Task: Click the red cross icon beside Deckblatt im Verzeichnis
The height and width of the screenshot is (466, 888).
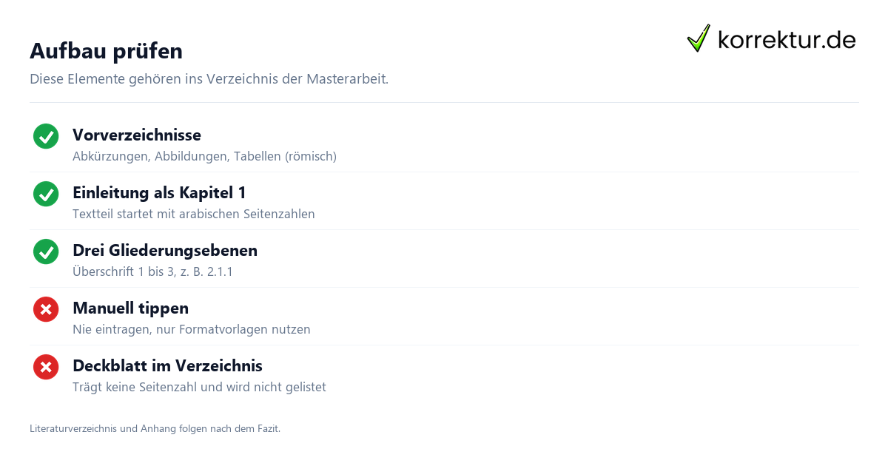Action: (x=46, y=367)
